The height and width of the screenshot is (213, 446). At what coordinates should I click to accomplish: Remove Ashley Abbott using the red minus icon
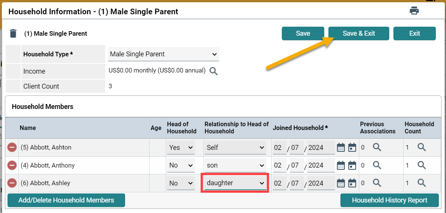tap(12, 183)
